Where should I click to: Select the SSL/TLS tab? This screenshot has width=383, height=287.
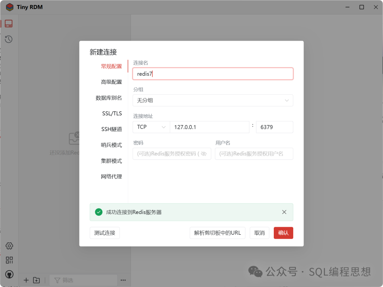[x=112, y=113]
